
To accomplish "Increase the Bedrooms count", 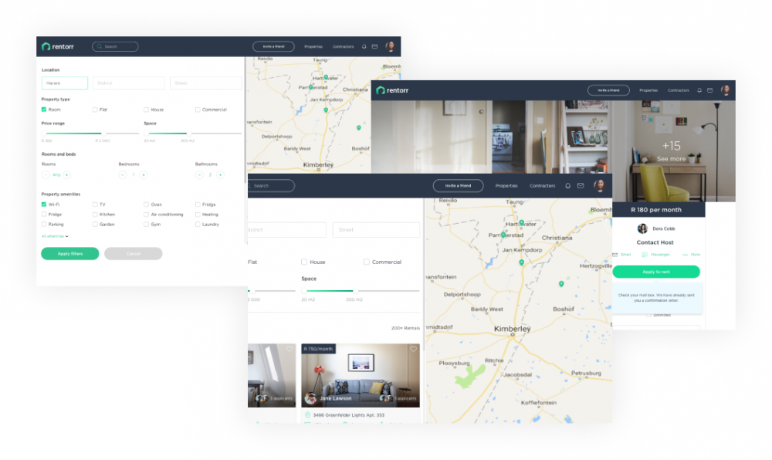I will tap(144, 174).
